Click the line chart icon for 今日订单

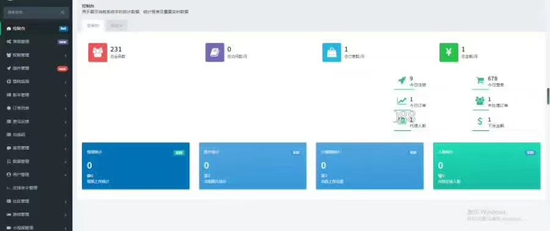coord(402,101)
